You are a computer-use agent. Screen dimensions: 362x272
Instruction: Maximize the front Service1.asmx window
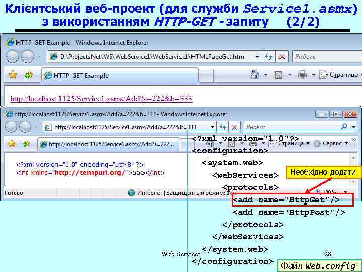[336, 114]
